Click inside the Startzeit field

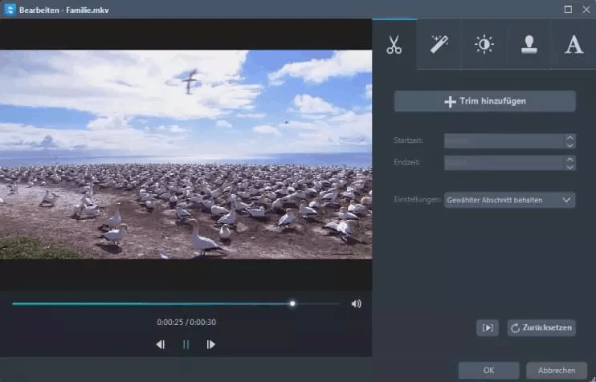504,141
